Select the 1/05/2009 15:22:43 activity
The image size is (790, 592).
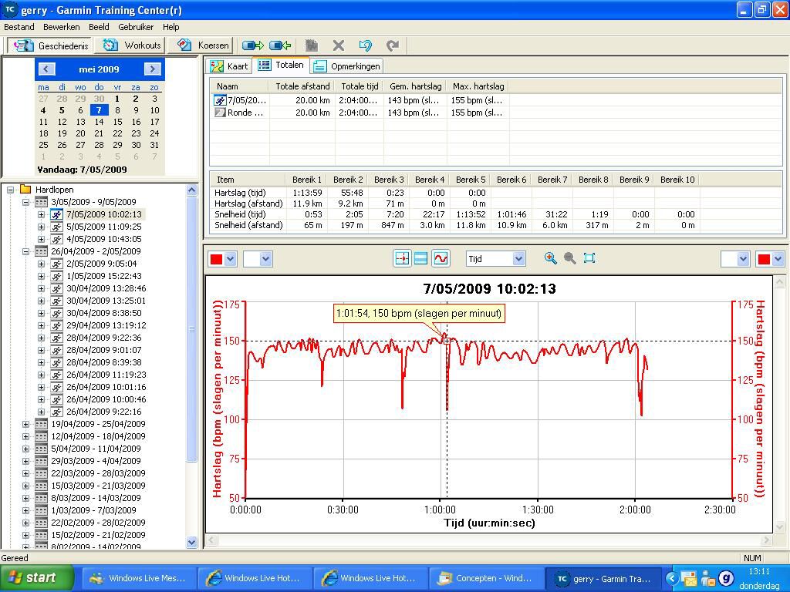tap(104, 277)
